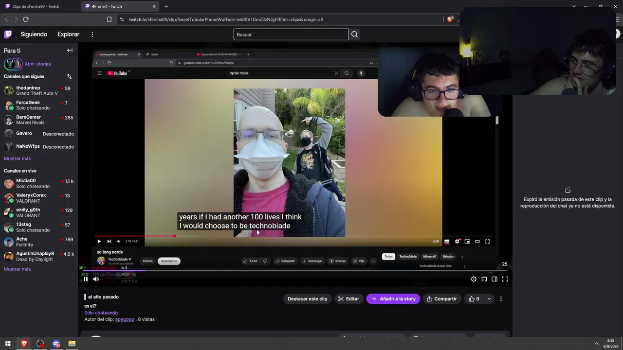Image resolution: width=623 pixels, height=350 pixels.
Task: Show hidden system tray icons
Action: pos(597,344)
